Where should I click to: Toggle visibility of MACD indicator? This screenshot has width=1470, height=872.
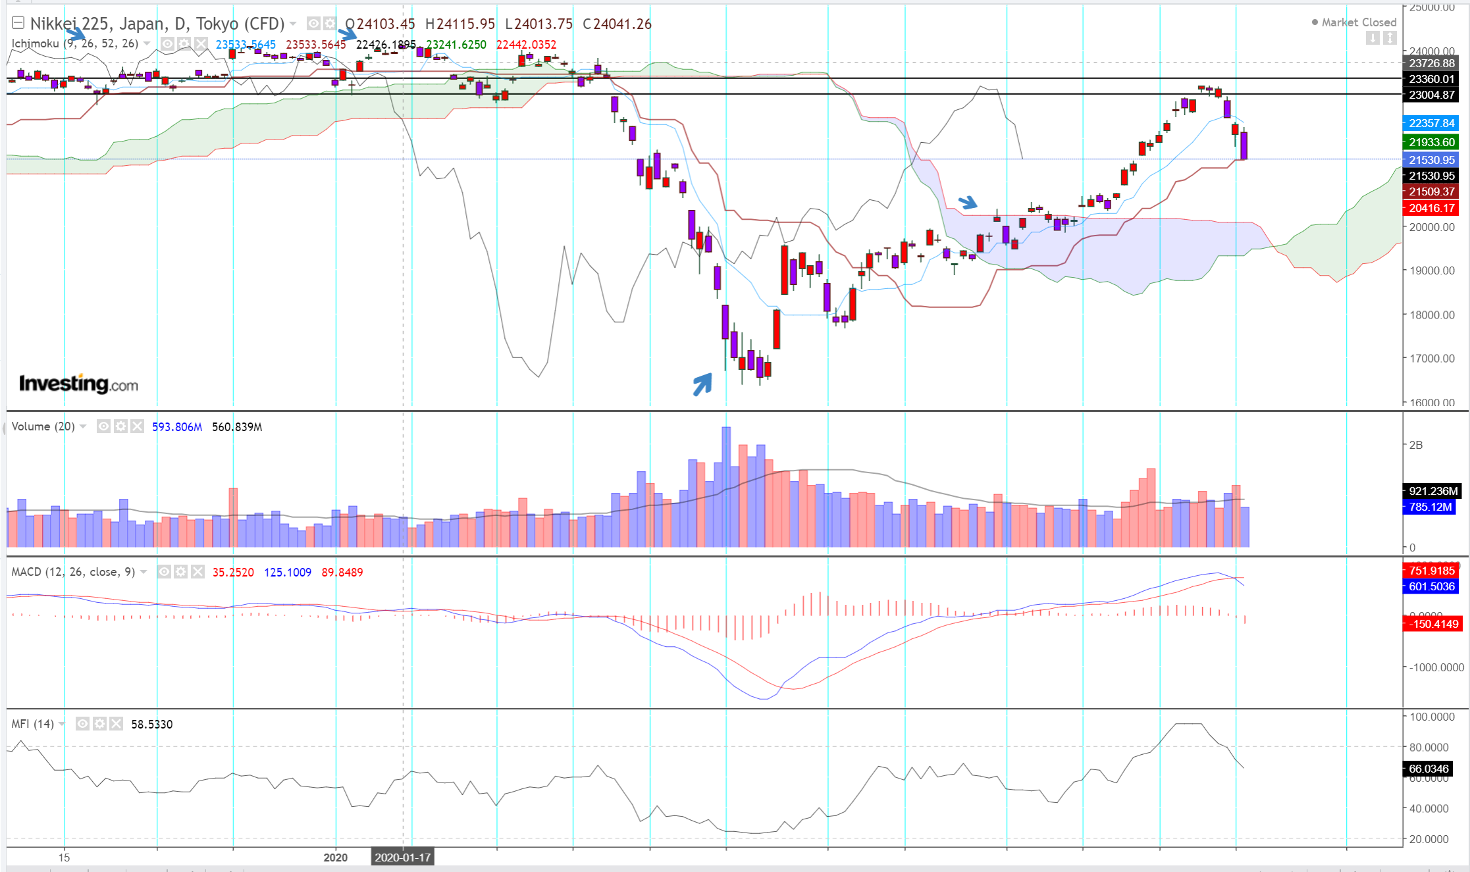pyautogui.click(x=165, y=572)
